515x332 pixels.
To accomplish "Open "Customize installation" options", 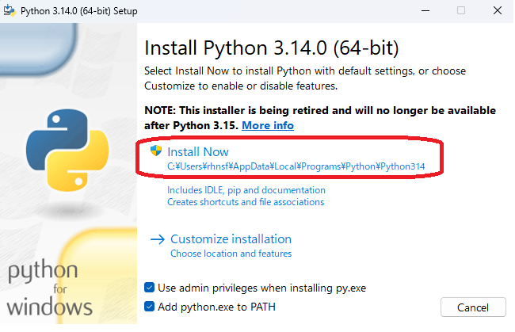I will [231, 239].
